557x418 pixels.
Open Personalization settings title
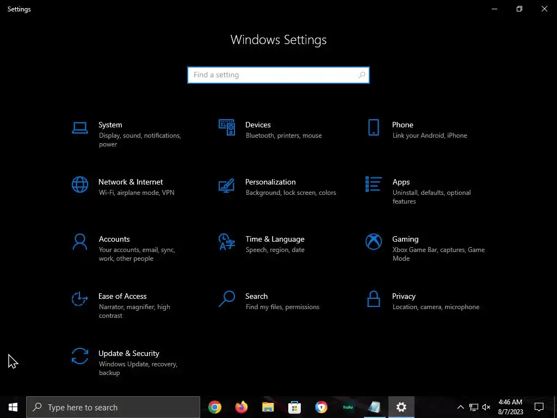point(270,182)
